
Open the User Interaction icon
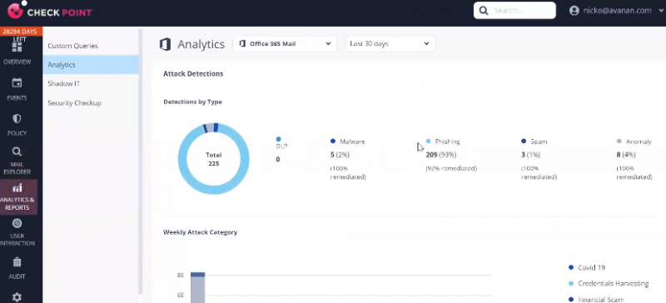click(x=17, y=224)
